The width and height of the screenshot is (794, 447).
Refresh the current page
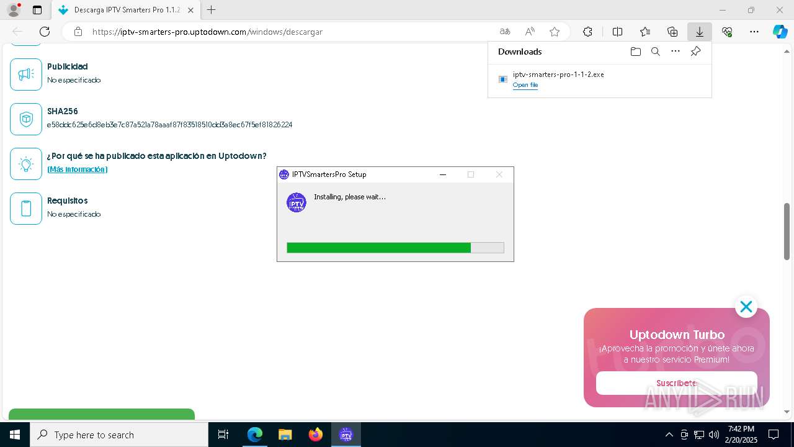(45, 32)
